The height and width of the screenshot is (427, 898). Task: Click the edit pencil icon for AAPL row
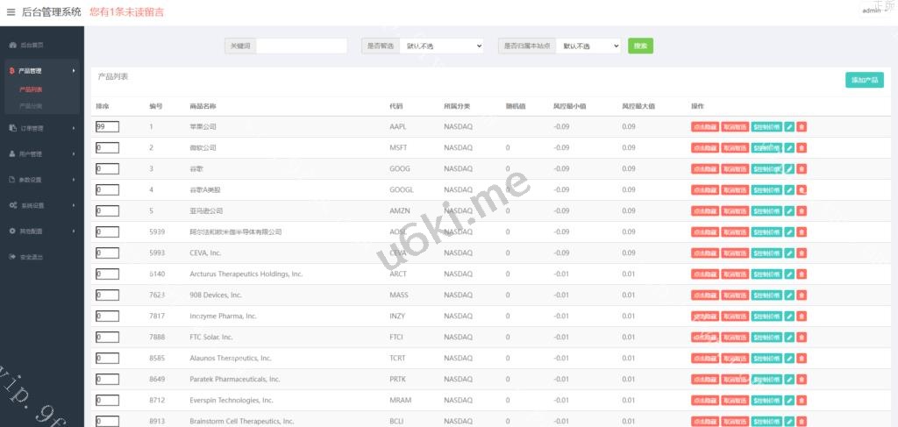789,127
